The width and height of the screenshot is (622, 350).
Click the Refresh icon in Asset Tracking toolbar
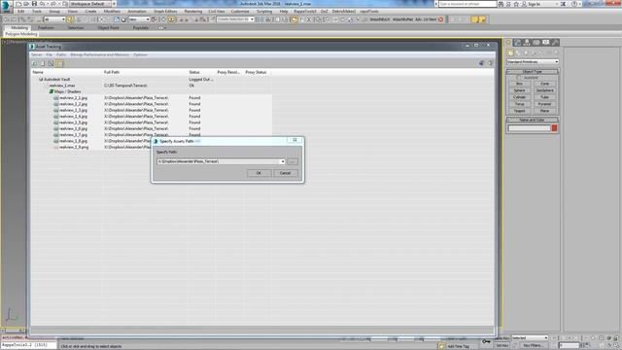tap(35, 63)
